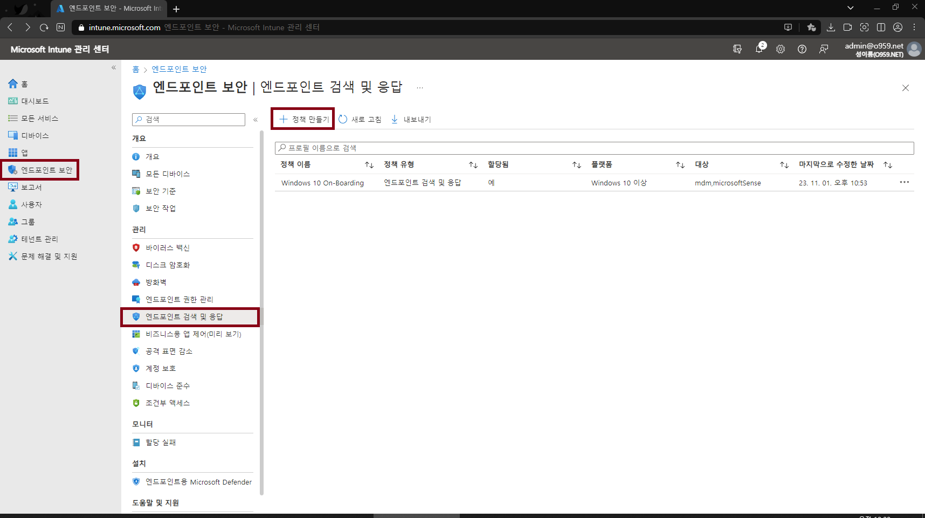Open the admin@o959.net account avatar
The image size is (925, 518).
click(x=914, y=49)
